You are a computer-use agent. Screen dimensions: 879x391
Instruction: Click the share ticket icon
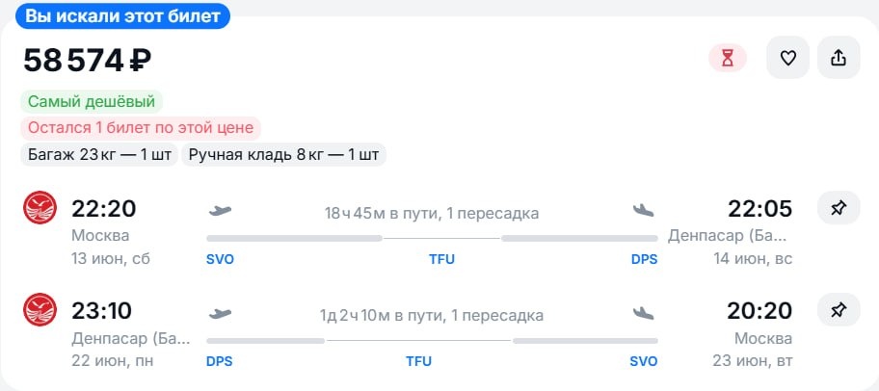click(839, 59)
